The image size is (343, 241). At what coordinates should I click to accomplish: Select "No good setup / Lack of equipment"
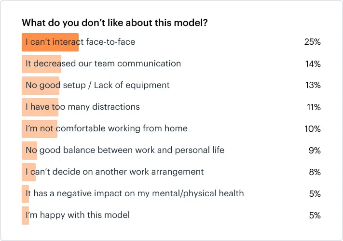(x=97, y=85)
